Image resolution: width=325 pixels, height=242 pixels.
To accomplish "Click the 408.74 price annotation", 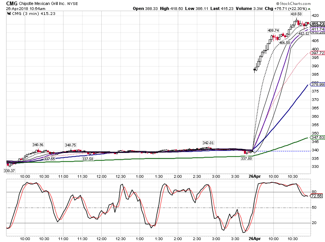I will [x=273, y=31].
